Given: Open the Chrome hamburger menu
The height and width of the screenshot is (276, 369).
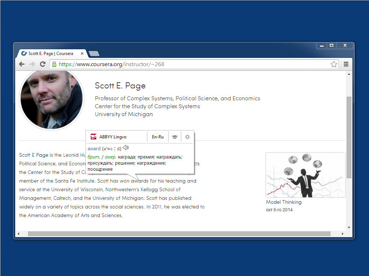Looking at the screenshot, I should (x=346, y=64).
